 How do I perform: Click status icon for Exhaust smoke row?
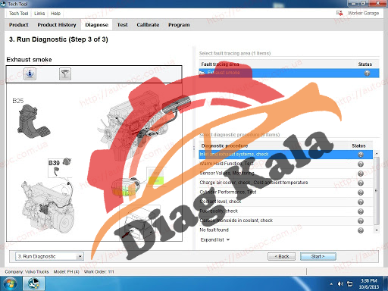pos(367,73)
